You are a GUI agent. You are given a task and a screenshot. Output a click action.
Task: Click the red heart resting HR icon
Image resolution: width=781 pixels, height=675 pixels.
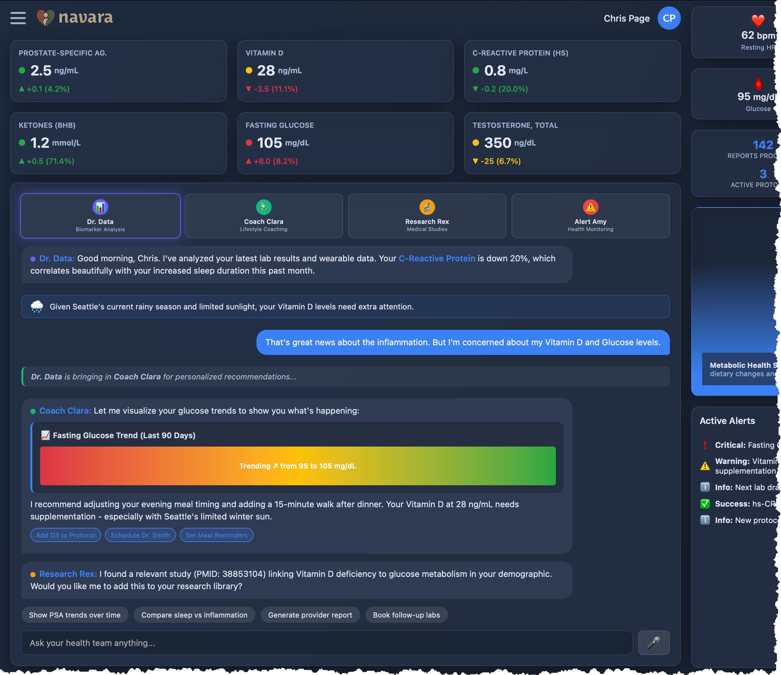coord(758,20)
